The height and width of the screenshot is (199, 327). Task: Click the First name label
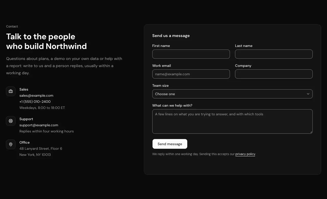pyautogui.click(x=161, y=46)
